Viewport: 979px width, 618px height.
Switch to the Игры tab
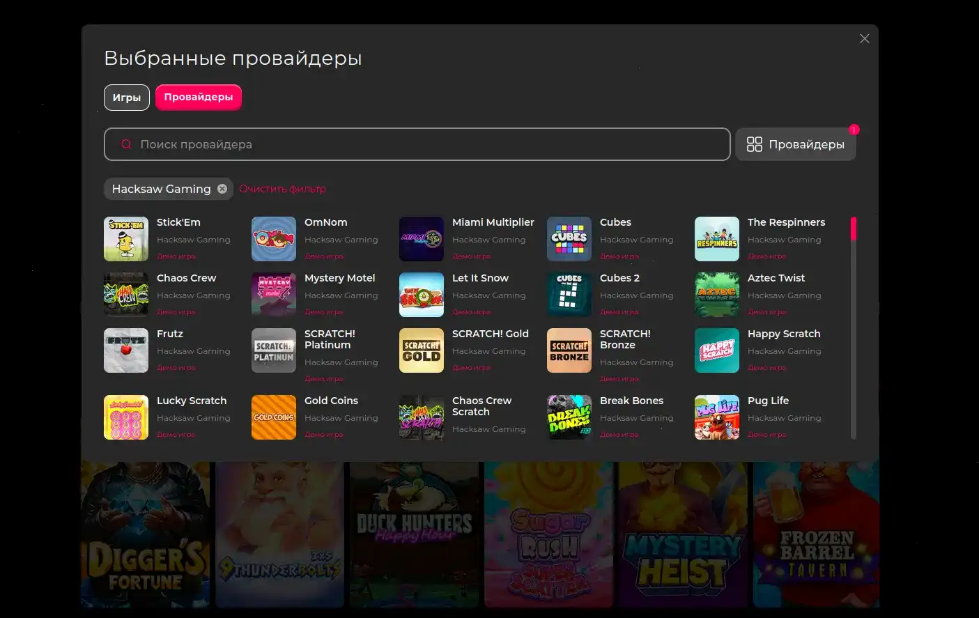pyautogui.click(x=126, y=97)
